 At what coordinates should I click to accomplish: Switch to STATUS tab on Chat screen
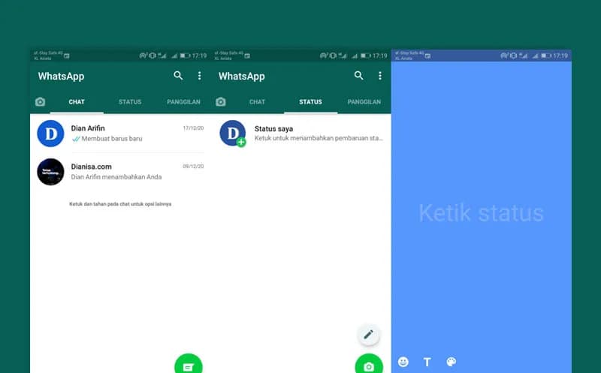(x=130, y=102)
